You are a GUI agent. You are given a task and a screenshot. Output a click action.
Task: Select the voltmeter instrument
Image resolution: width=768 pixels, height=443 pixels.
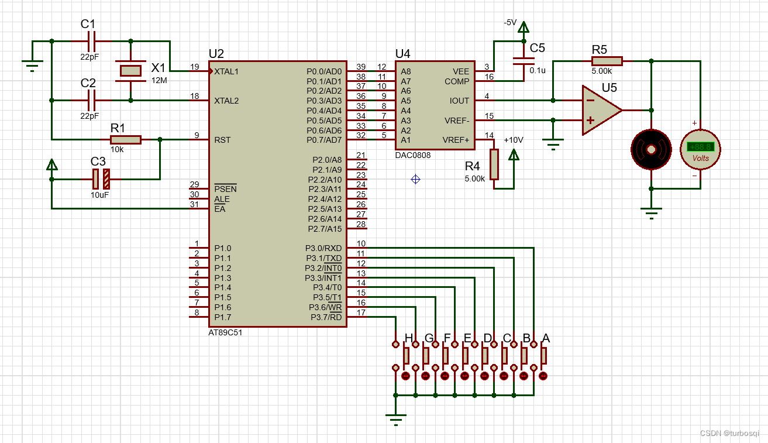pyautogui.click(x=700, y=150)
